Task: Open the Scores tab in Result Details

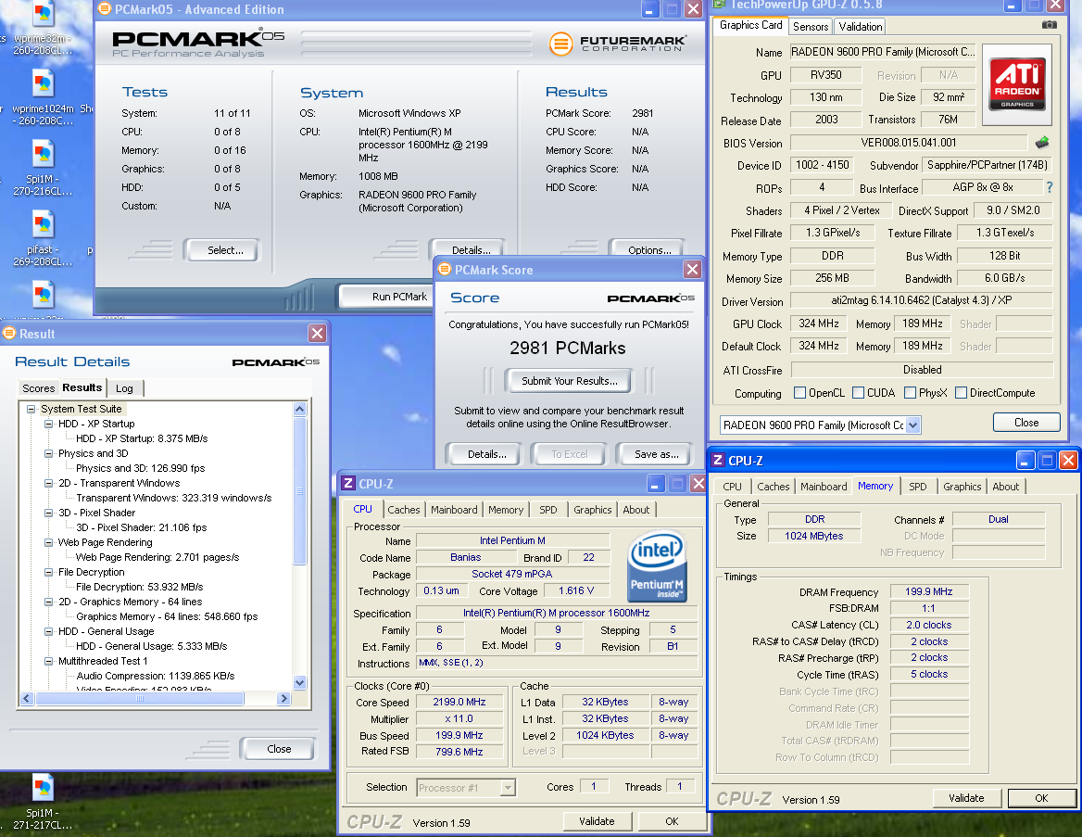Action: click(38, 388)
